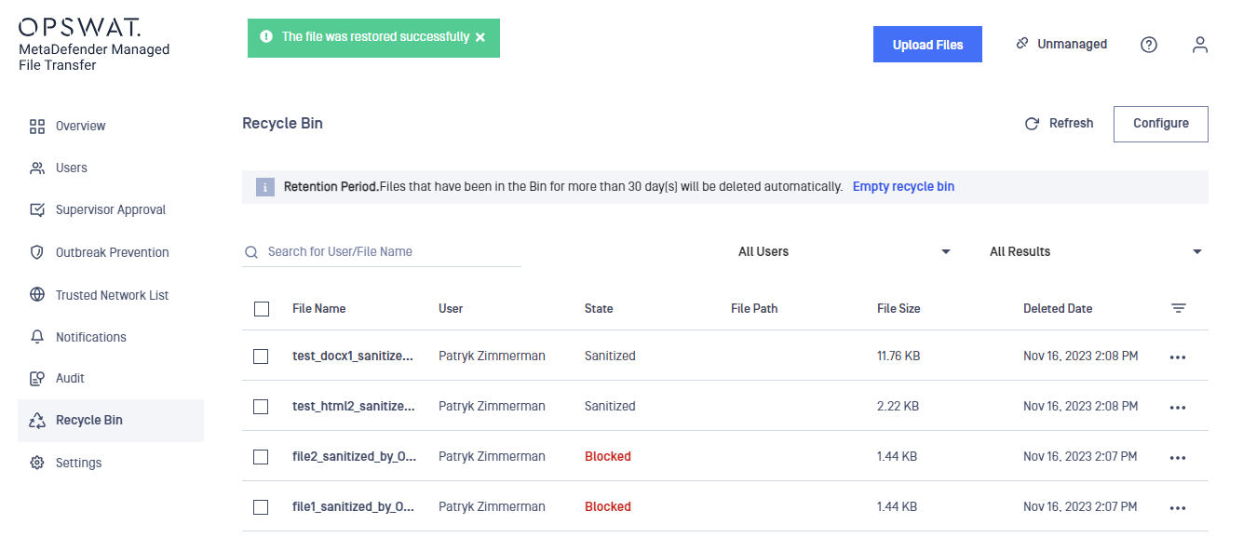Expand the All Users dropdown

tap(844, 251)
